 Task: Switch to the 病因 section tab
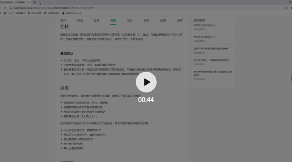coord(80,20)
